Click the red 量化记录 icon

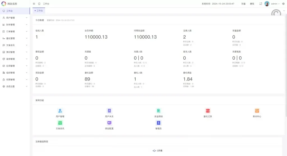[208, 111]
